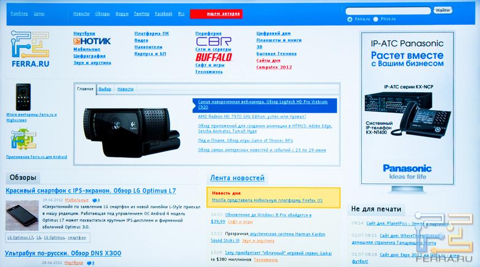480x267 pixels.
Task: Switch to the Новости tab in featured box
Action: [x=126, y=89]
